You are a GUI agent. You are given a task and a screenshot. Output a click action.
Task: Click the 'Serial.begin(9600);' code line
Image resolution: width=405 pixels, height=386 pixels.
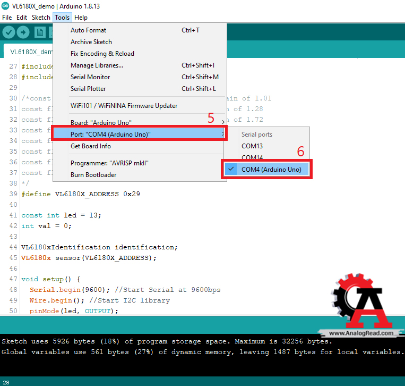coord(125,290)
